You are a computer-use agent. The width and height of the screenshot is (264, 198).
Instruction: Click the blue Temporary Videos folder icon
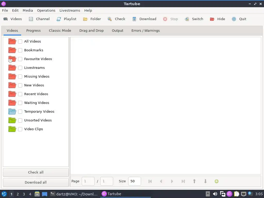point(12,111)
